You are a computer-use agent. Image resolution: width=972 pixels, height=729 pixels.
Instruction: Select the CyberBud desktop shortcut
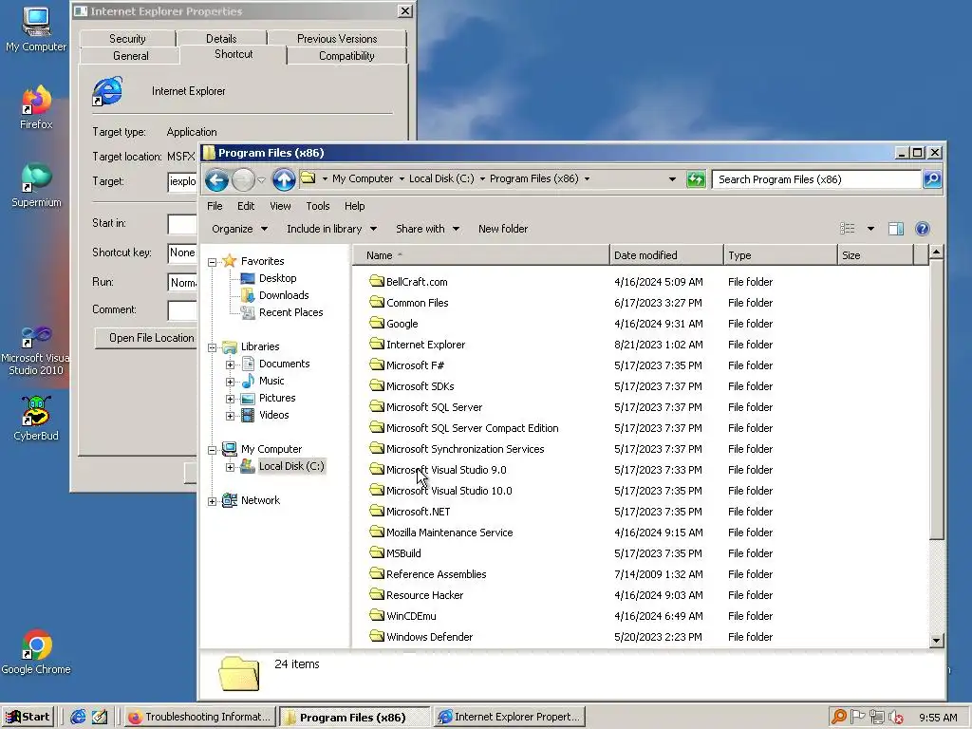tap(36, 419)
